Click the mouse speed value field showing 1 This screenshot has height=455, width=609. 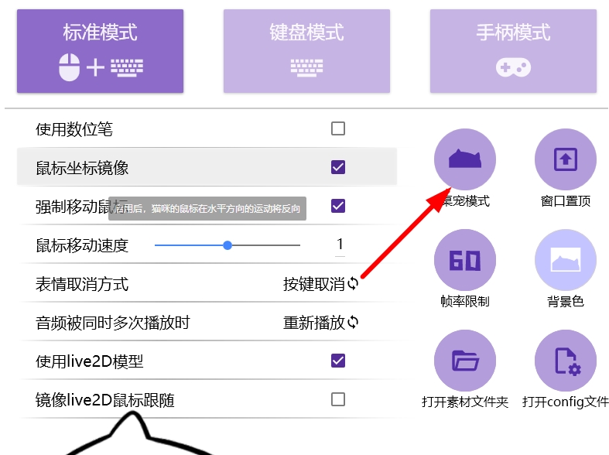pos(340,245)
